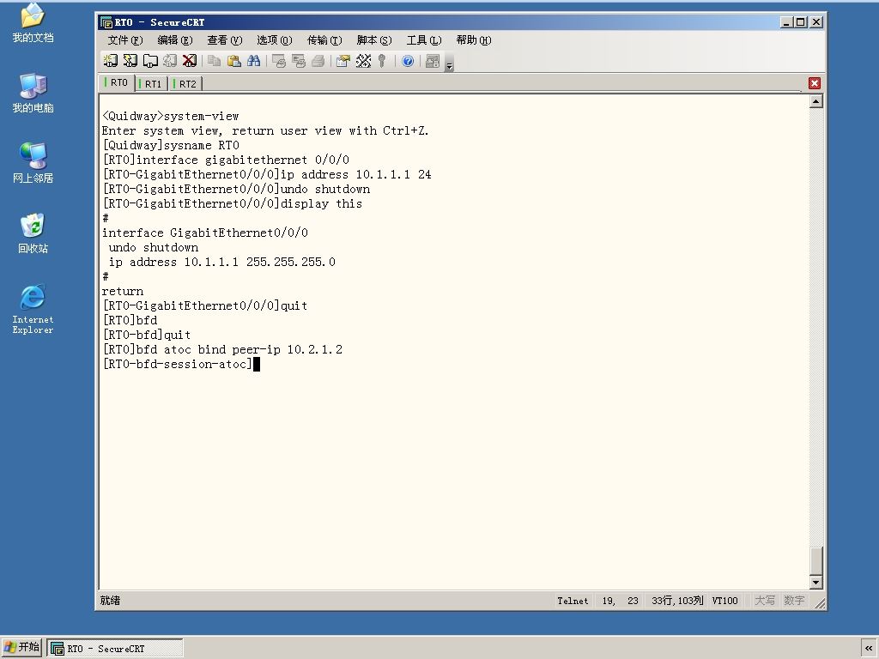The height and width of the screenshot is (659, 879).
Task: Click '就绪' status bar text
Action: 111,601
